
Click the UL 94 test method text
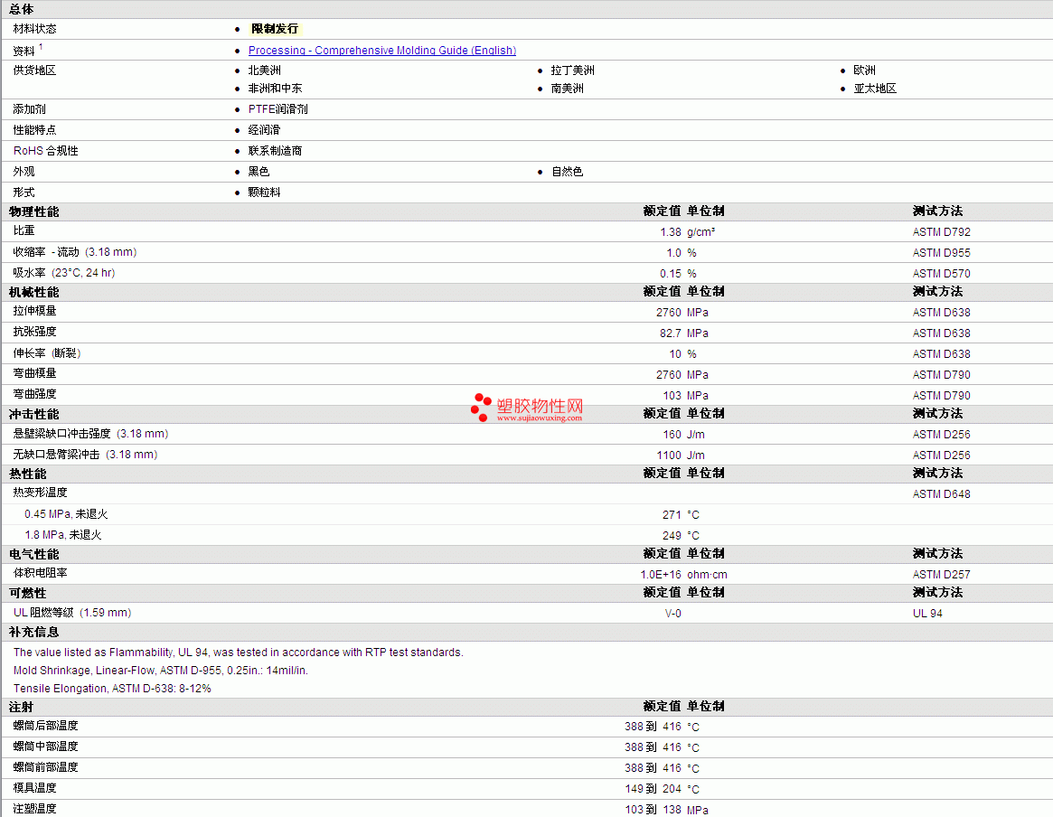pyautogui.click(x=927, y=614)
